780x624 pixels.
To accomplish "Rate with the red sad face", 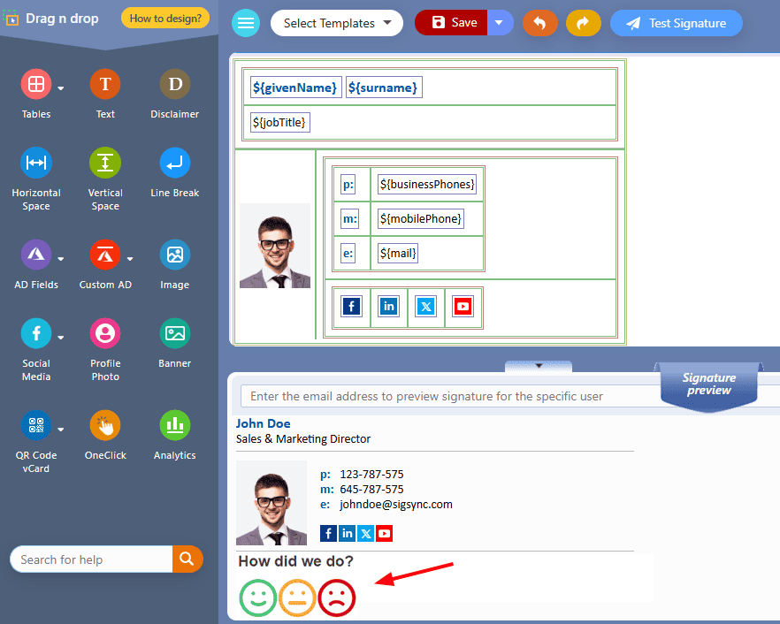I will pos(337,597).
